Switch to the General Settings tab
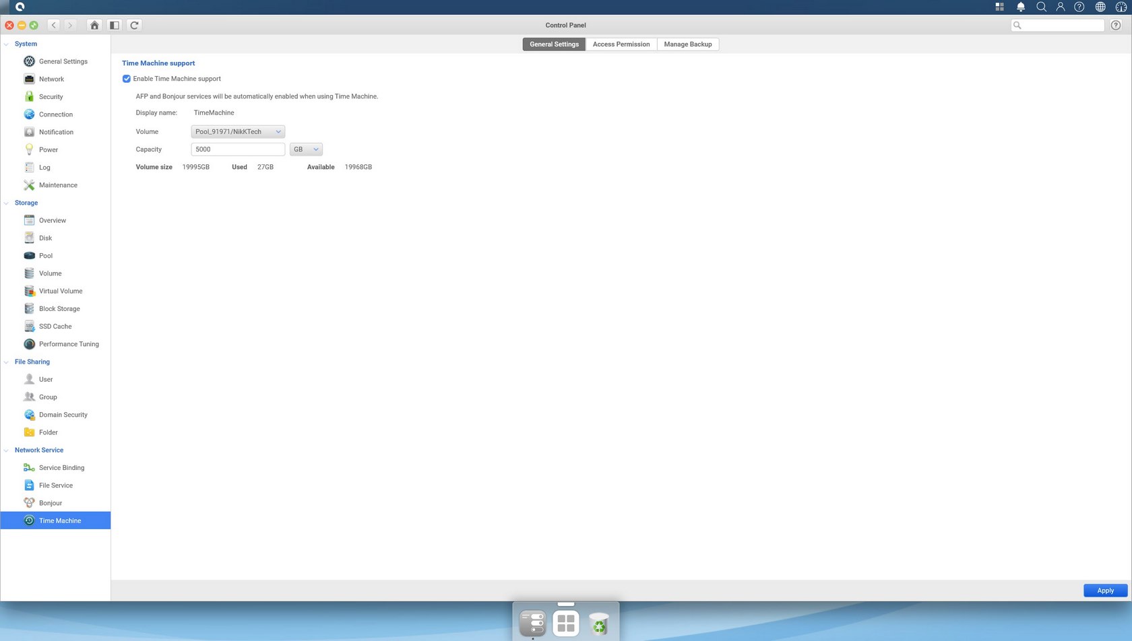This screenshot has width=1132, height=641. point(554,44)
